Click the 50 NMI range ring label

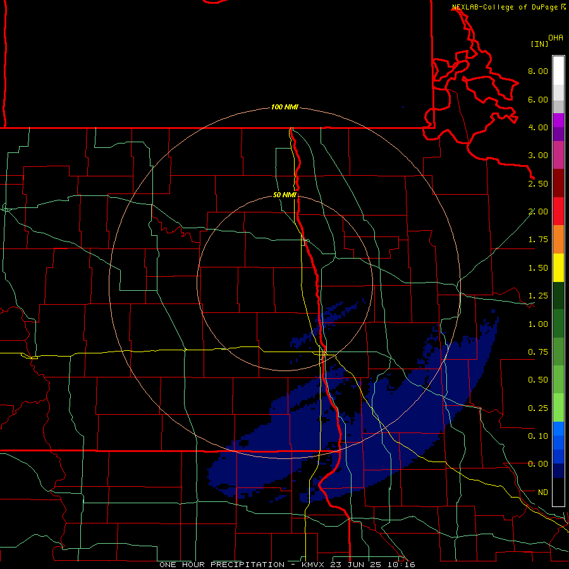[x=284, y=195]
